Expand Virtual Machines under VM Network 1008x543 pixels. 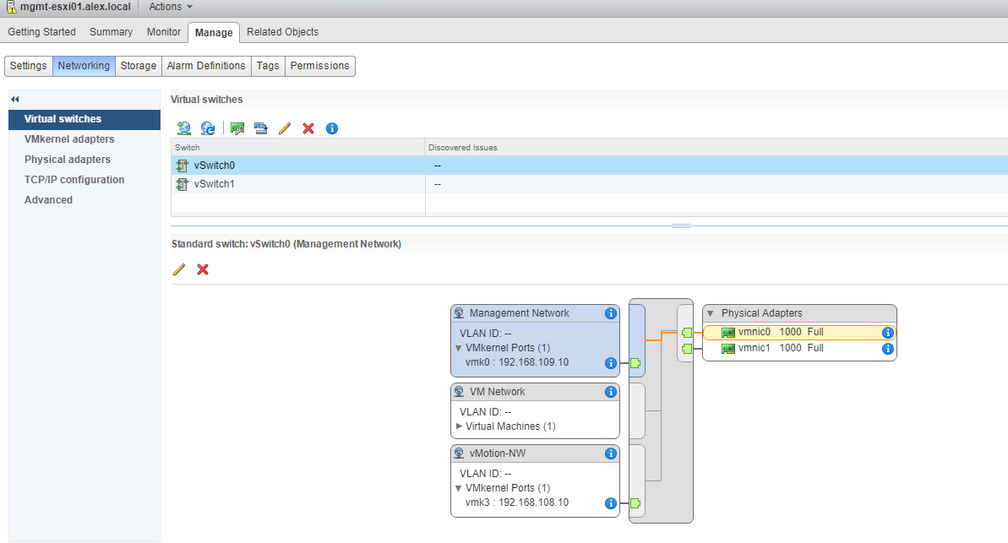tap(460, 426)
